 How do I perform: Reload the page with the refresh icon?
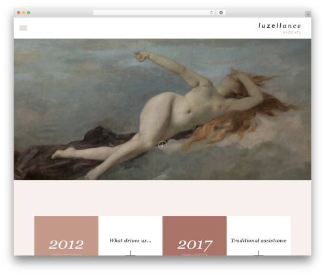click(211, 13)
